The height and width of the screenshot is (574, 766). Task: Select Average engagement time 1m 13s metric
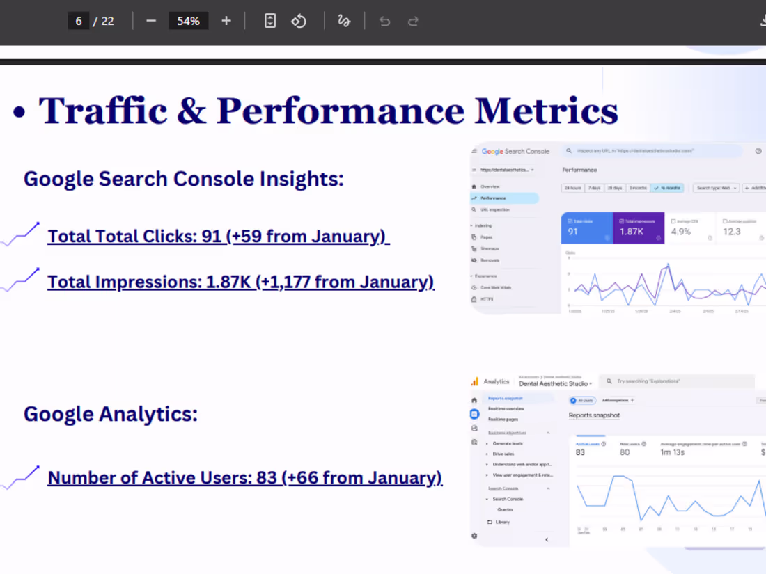pos(703,448)
